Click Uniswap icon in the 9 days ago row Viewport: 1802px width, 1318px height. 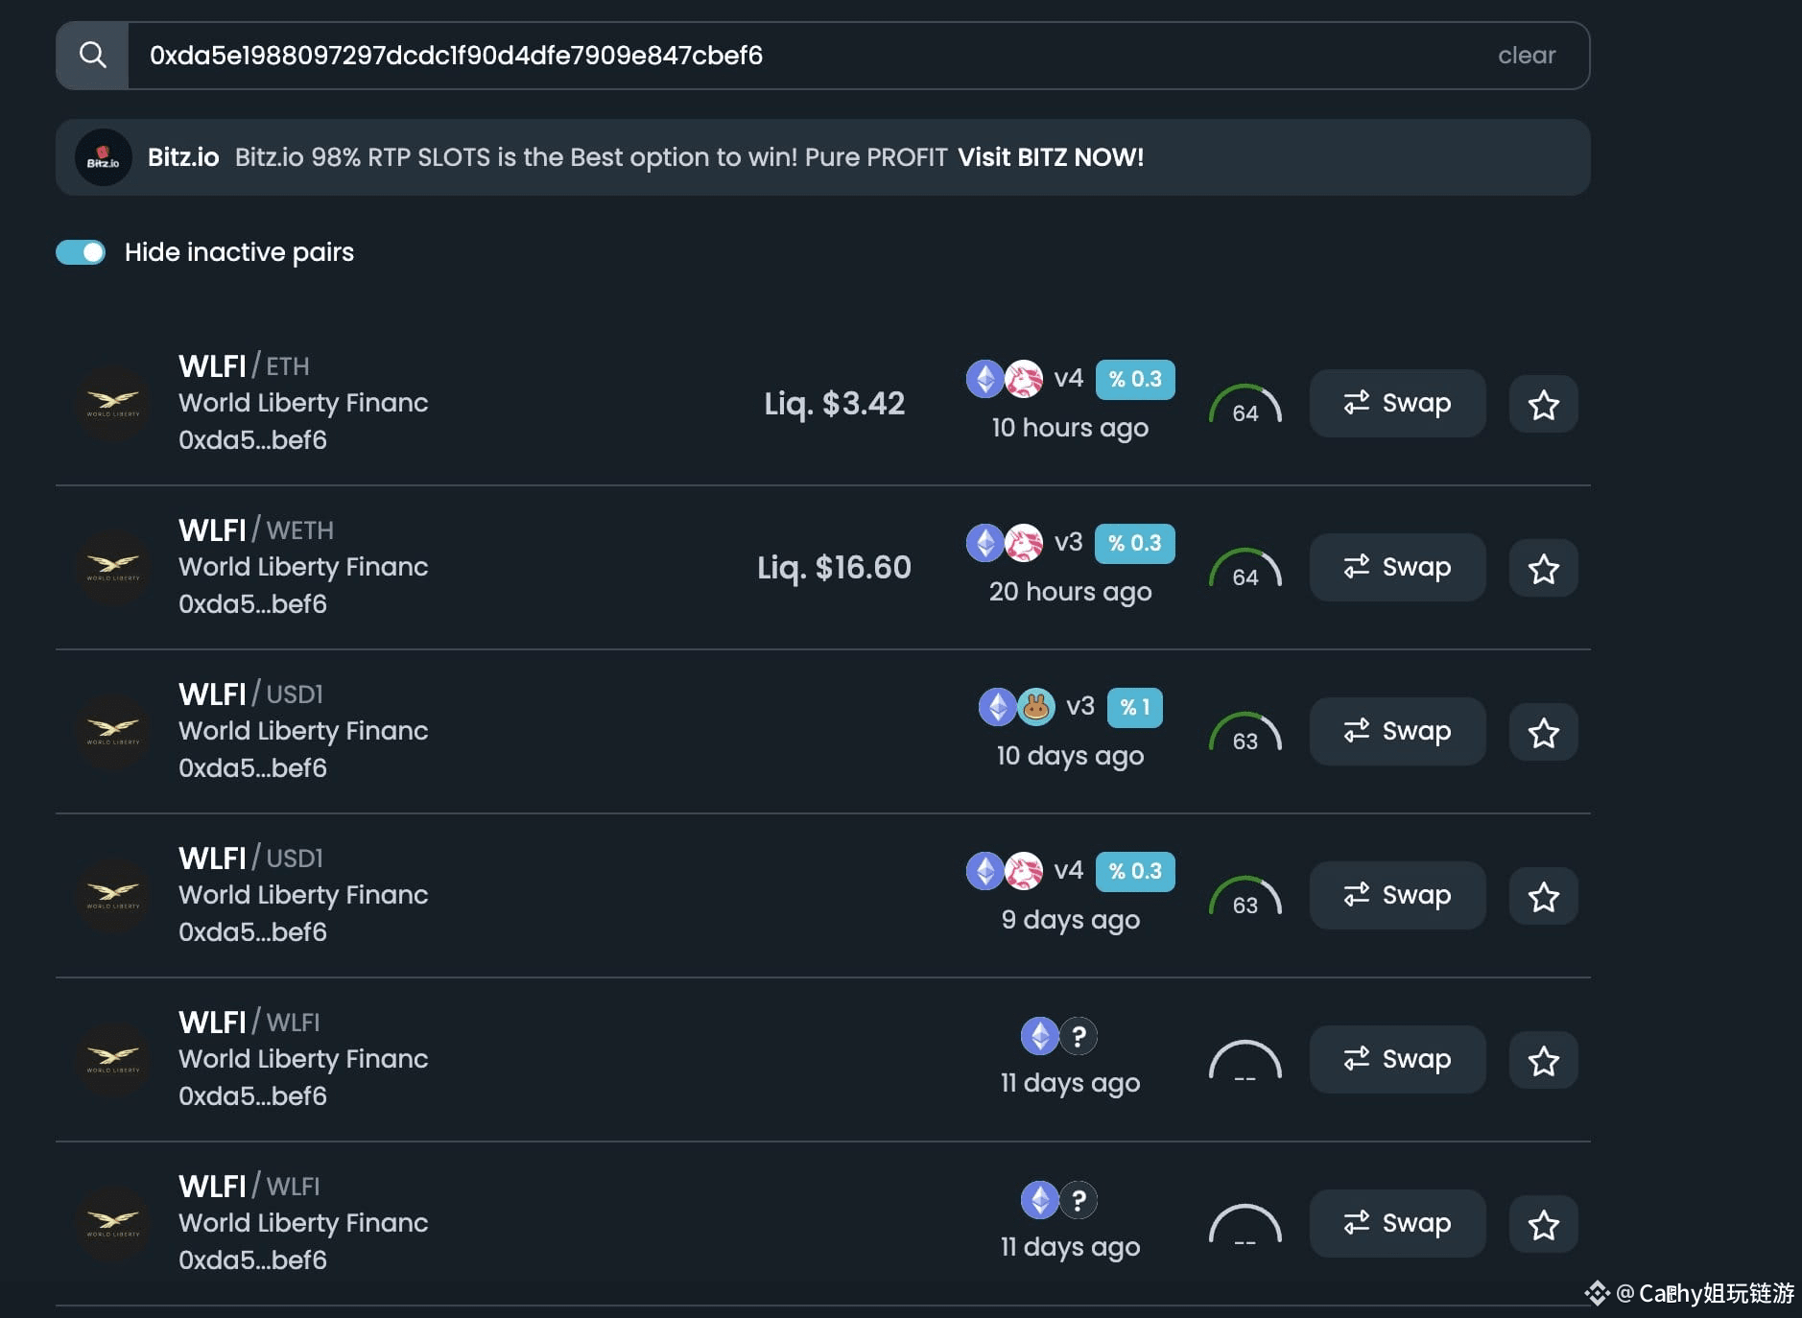click(x=1024, y=871)
